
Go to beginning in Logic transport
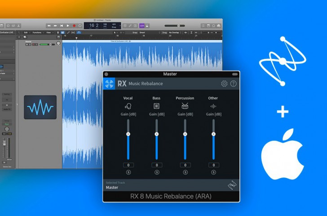pos(62,26)
